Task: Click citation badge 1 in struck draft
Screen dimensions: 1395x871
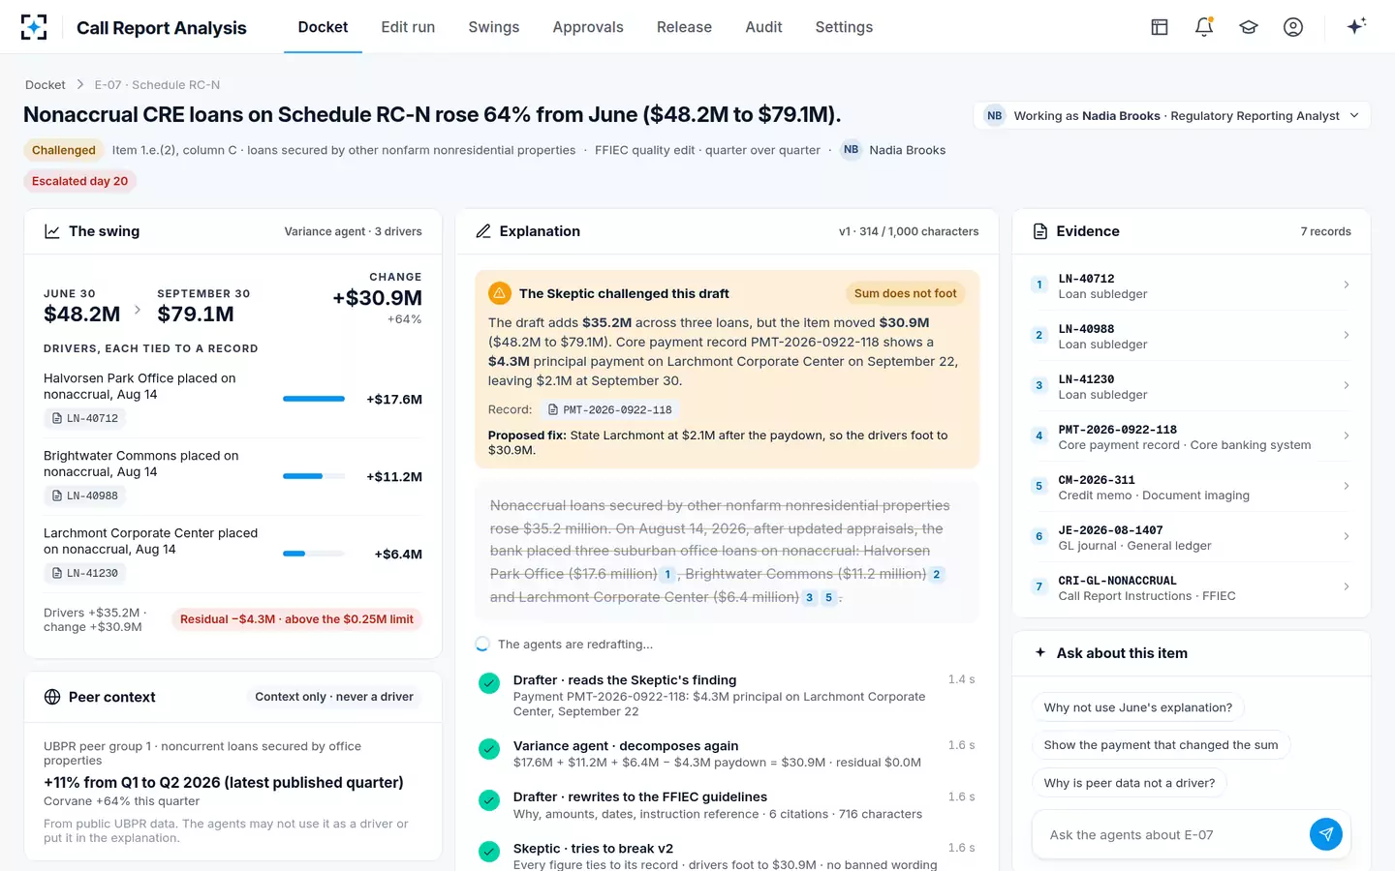Action: (667, 574)
